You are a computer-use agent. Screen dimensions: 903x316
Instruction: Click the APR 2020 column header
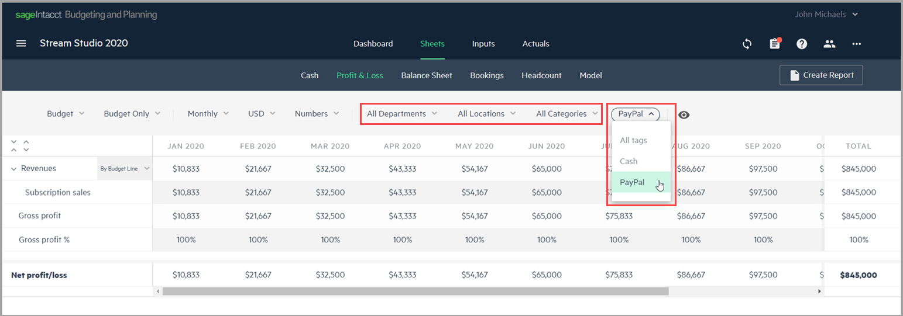click(402, 146)
